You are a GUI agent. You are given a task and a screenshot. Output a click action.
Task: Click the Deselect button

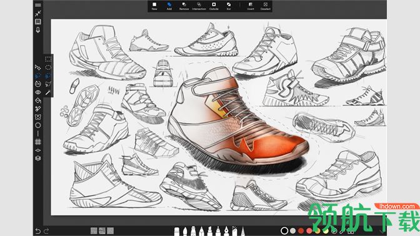click(x=266, y=6)
